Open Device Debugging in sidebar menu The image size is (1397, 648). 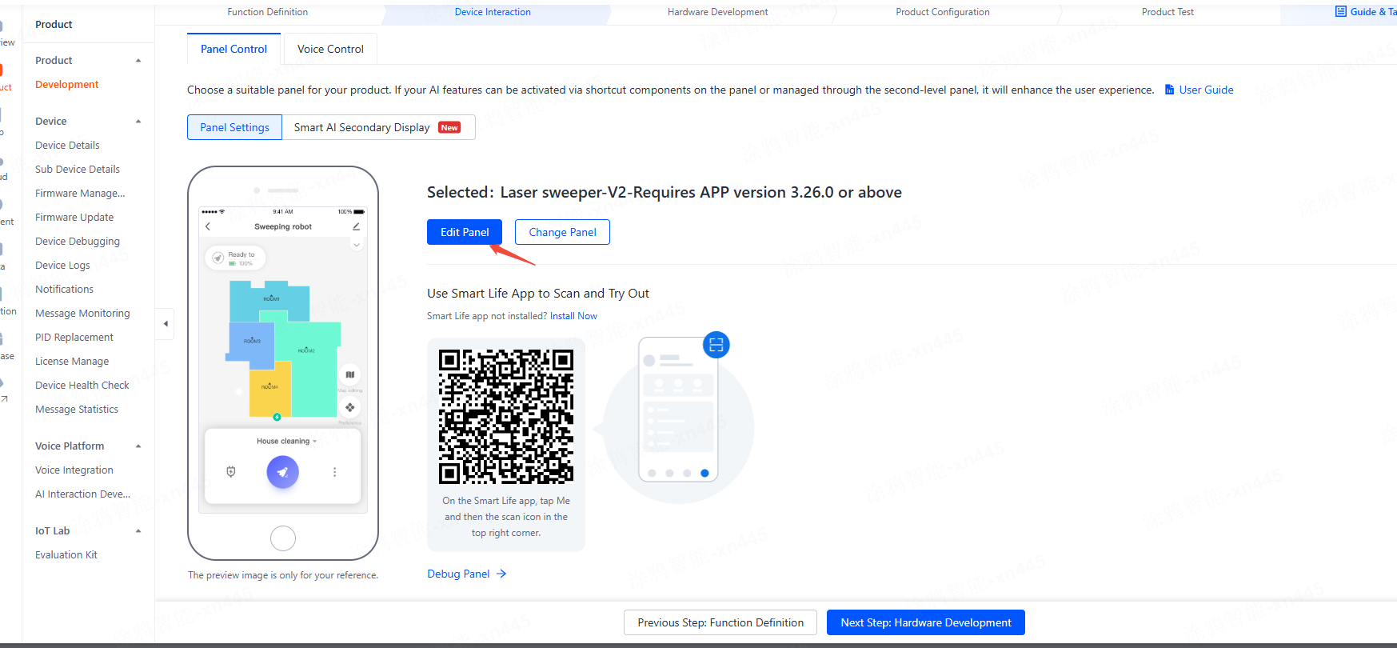78,241
